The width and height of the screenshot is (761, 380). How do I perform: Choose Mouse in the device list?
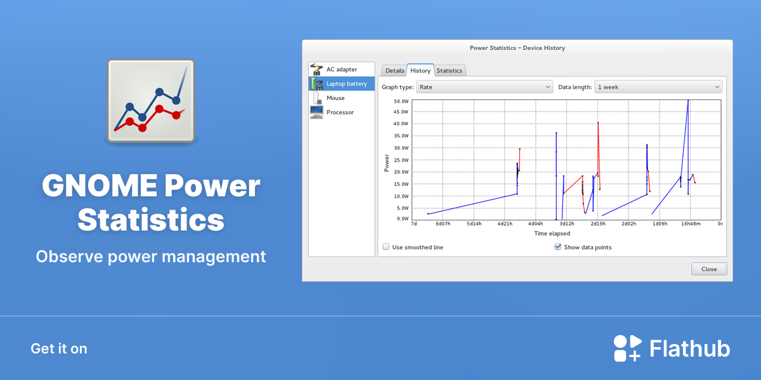pyautogui.click(x=342, y=98)
